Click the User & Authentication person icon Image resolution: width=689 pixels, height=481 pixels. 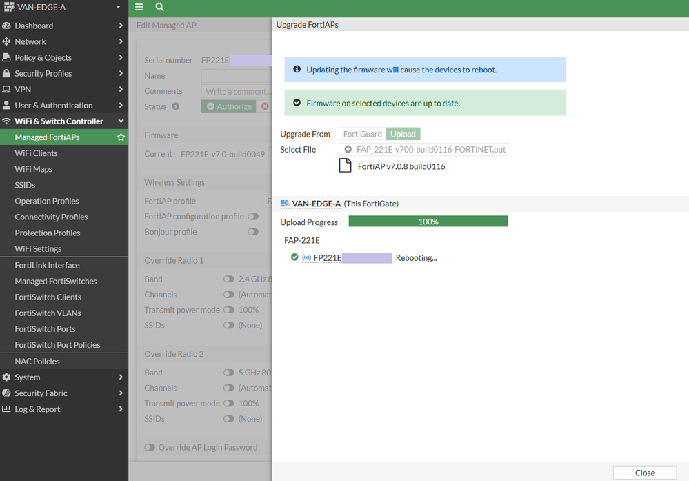point(6,105)
